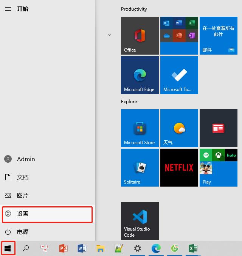The width and height of the screenshot is (242, 256).
Task: Open Excel in the Office apps folder tile
Action: click(192, 23)
